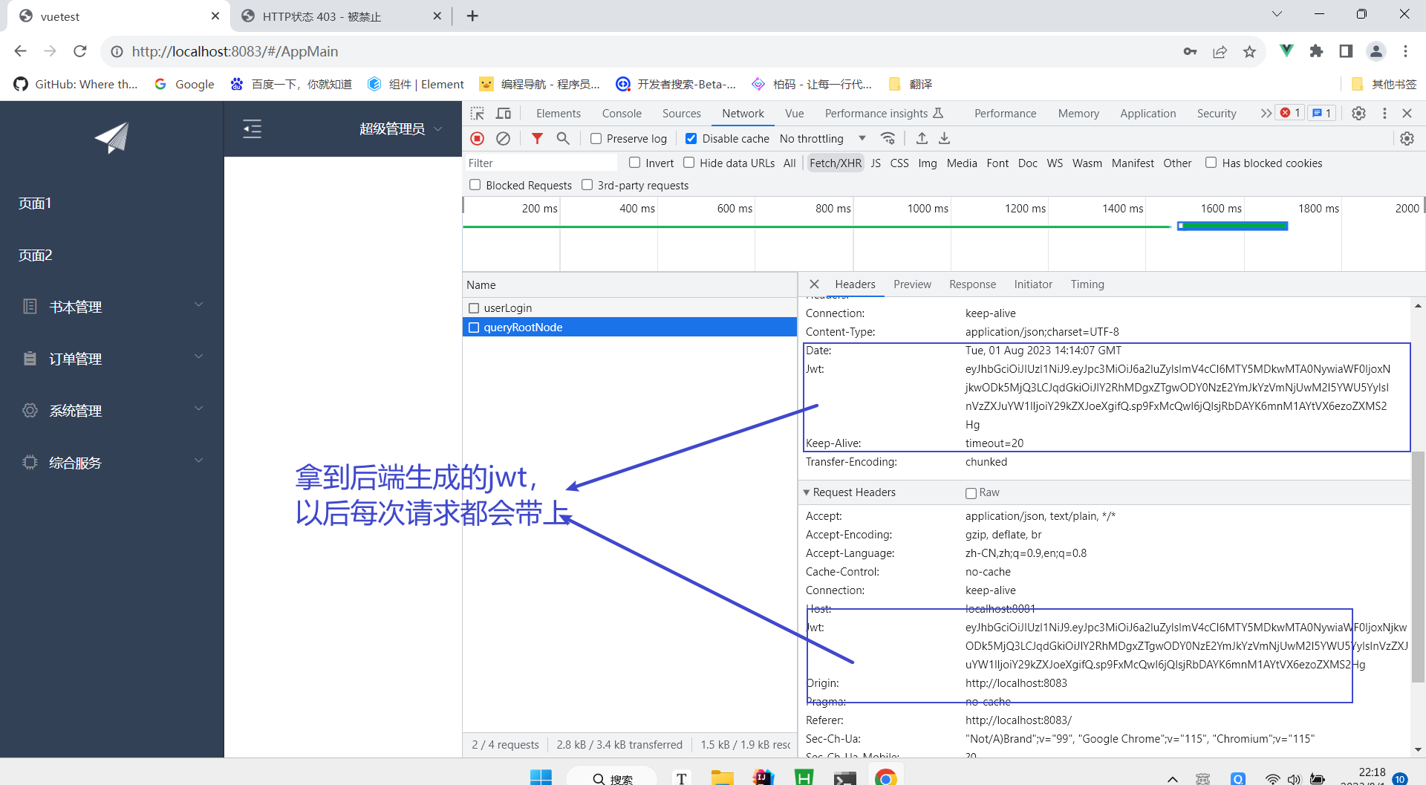This screenshot has width=1426, height=785.
Task: Export HAR file download icon
Action: pos(944,139)
